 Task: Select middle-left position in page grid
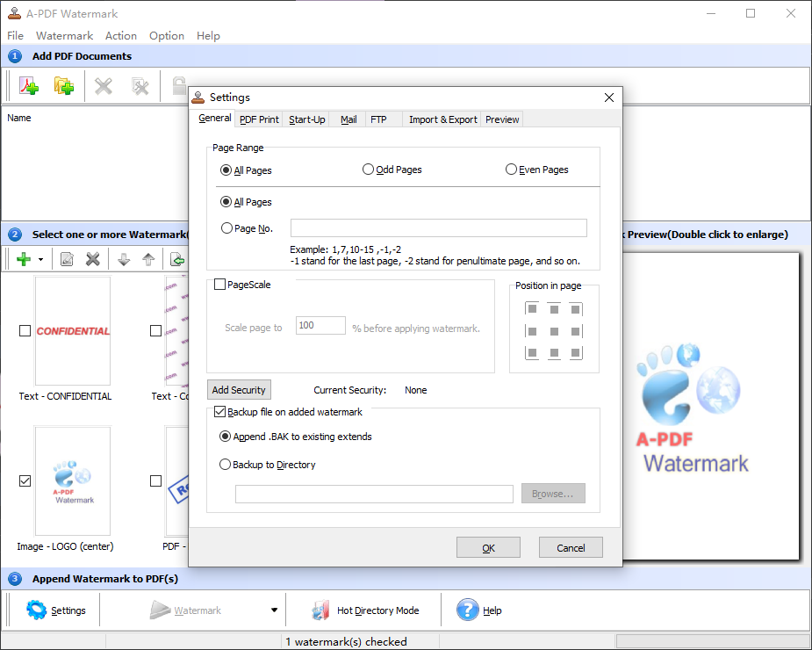(532, 331)
